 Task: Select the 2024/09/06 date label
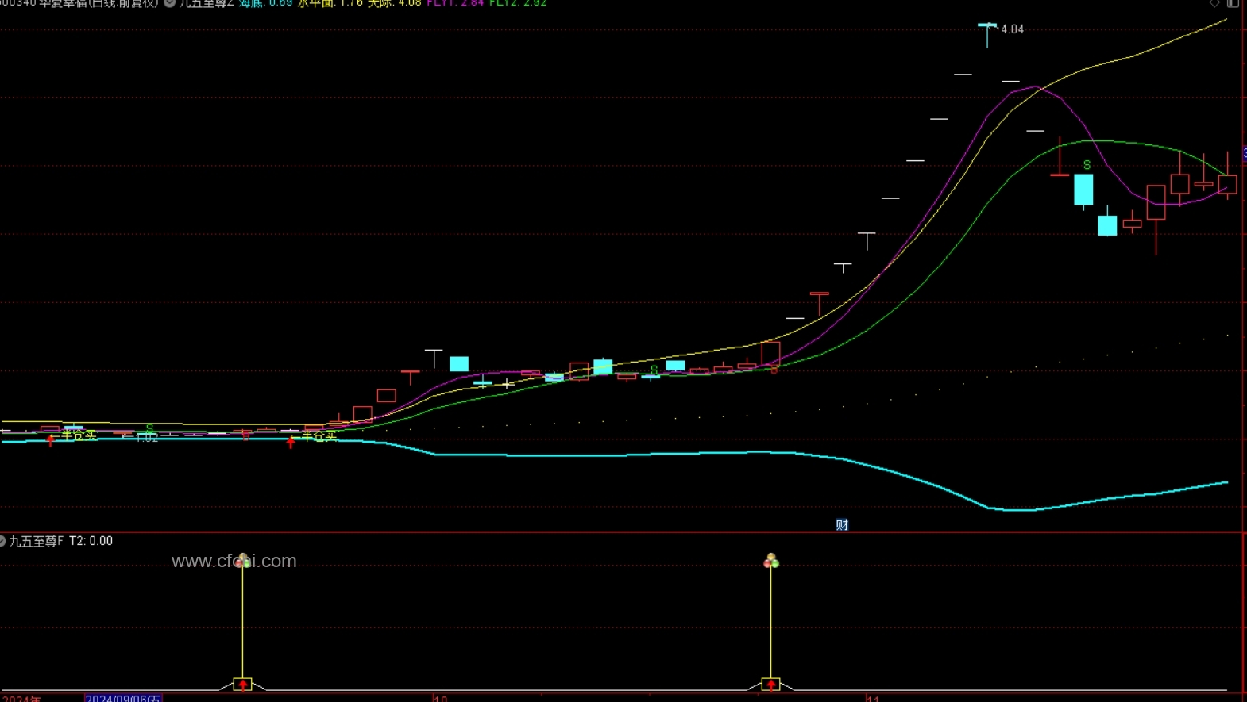(x=123, y=698)
